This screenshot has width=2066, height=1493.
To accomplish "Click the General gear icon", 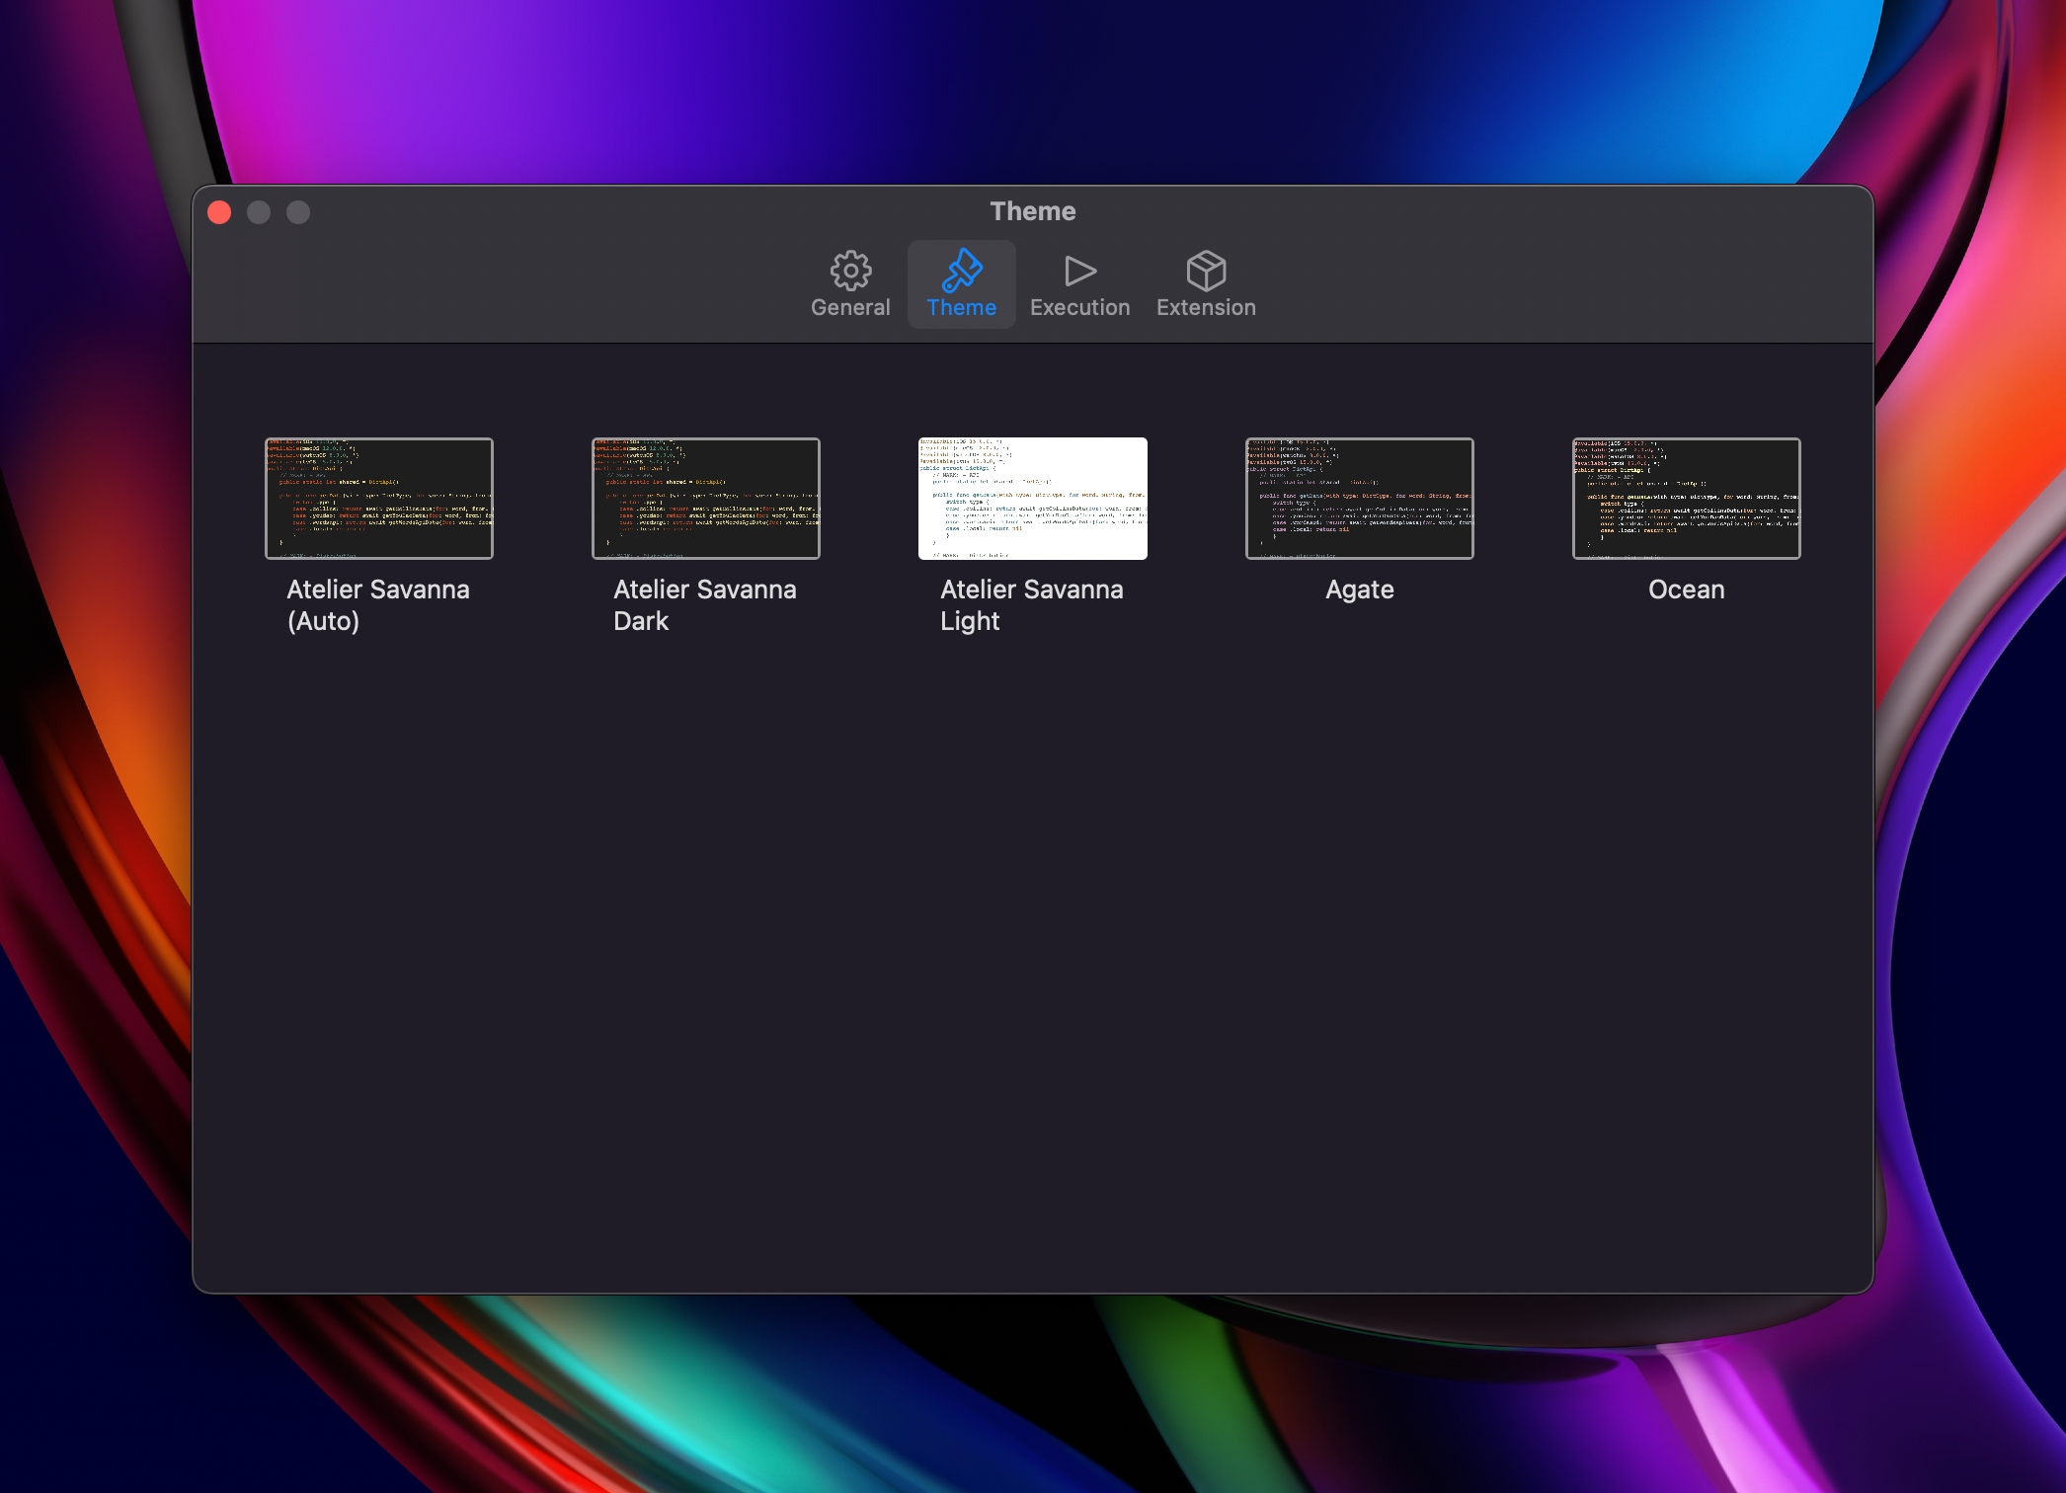I will 850,270.
